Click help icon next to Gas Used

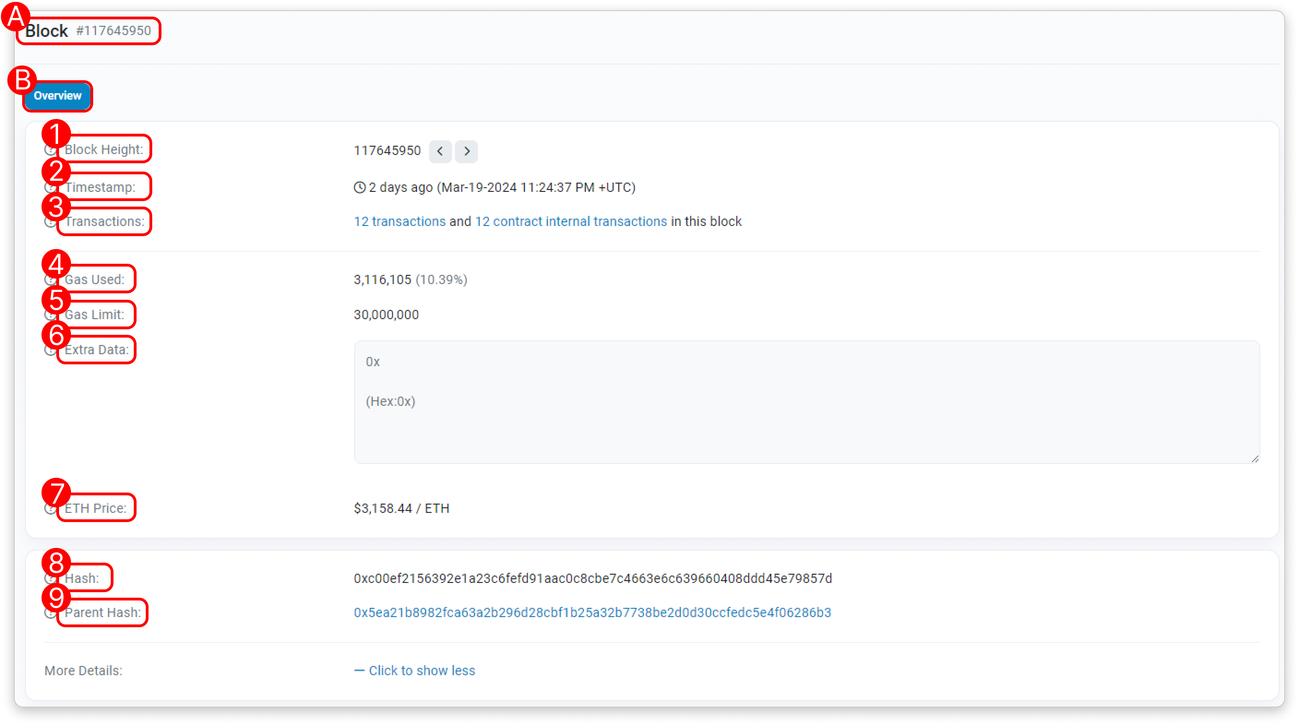click(50, 280)
